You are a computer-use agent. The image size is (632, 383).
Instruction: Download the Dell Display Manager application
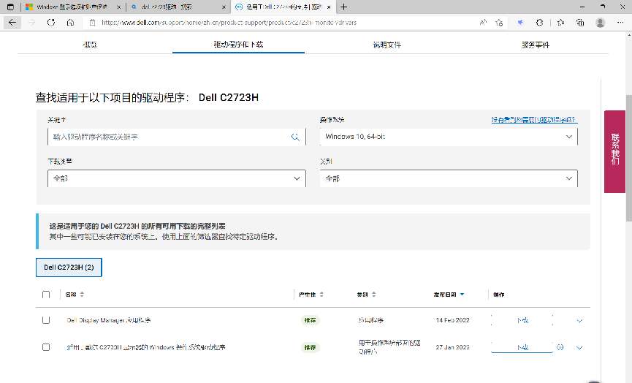pyautogui.click(x=522, y=320)
